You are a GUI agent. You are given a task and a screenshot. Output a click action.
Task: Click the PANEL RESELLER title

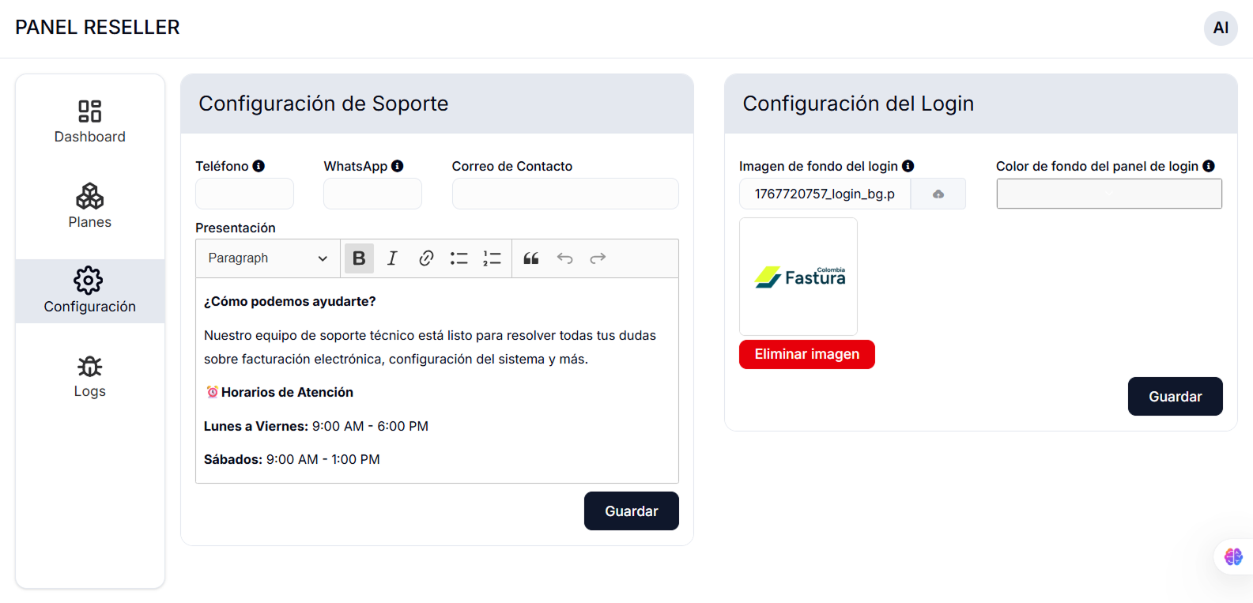(x=97, y=28)
